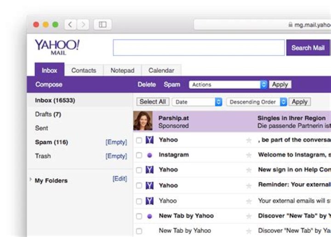This screenshot has height=237, width=331.
Task: Check the Instagram email checkbox
Action: point(139,155)
